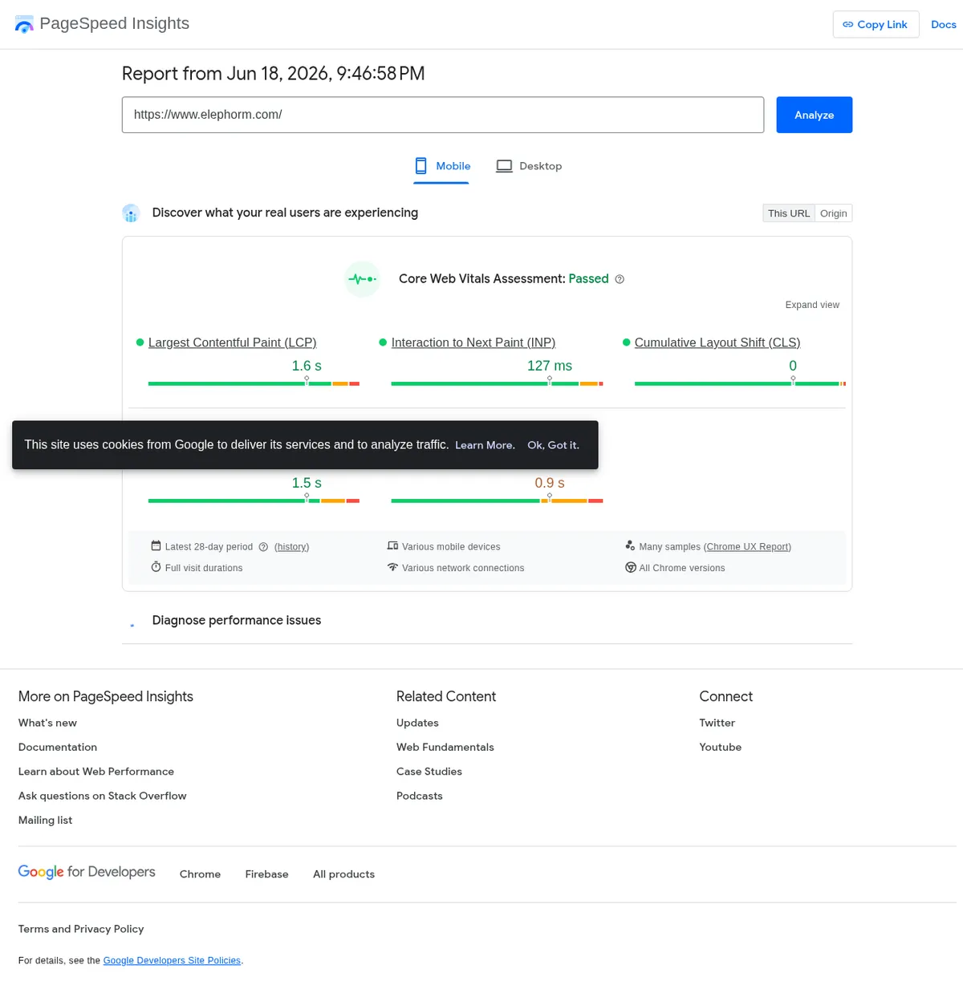Click the samples icon beside Many samples
This screenshot has height=985, width=963.
coord(630,545)
